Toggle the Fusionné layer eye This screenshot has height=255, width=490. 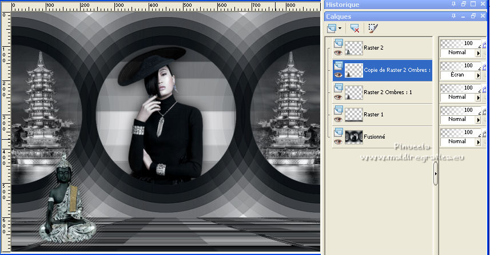click(338, 142)
